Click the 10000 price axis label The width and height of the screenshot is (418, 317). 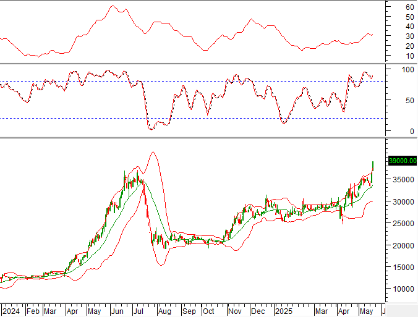[x=403, y=289]
